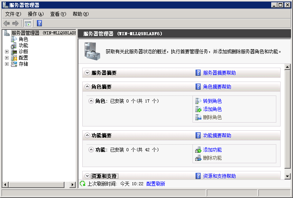Click the help icon beside 资源和支持帮助
This screenshot has width=293, height=198.
198,176
